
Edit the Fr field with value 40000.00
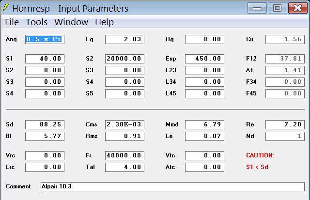(124, 155)
